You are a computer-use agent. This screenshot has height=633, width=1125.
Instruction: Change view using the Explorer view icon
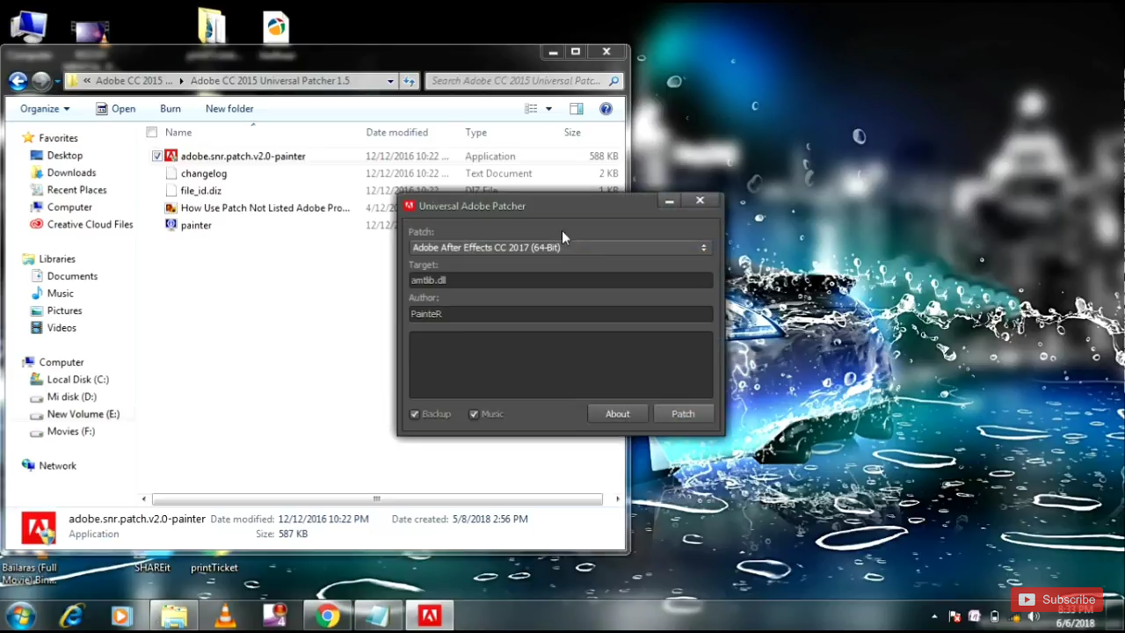click(531, 109)
